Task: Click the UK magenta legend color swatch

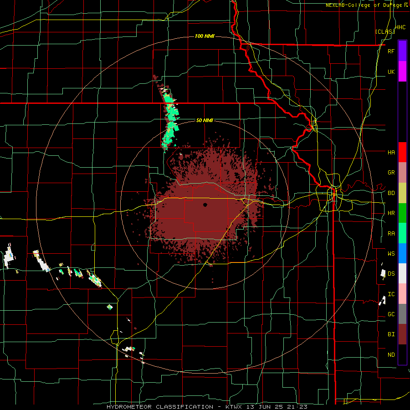Action: click(x=402, y=72)
